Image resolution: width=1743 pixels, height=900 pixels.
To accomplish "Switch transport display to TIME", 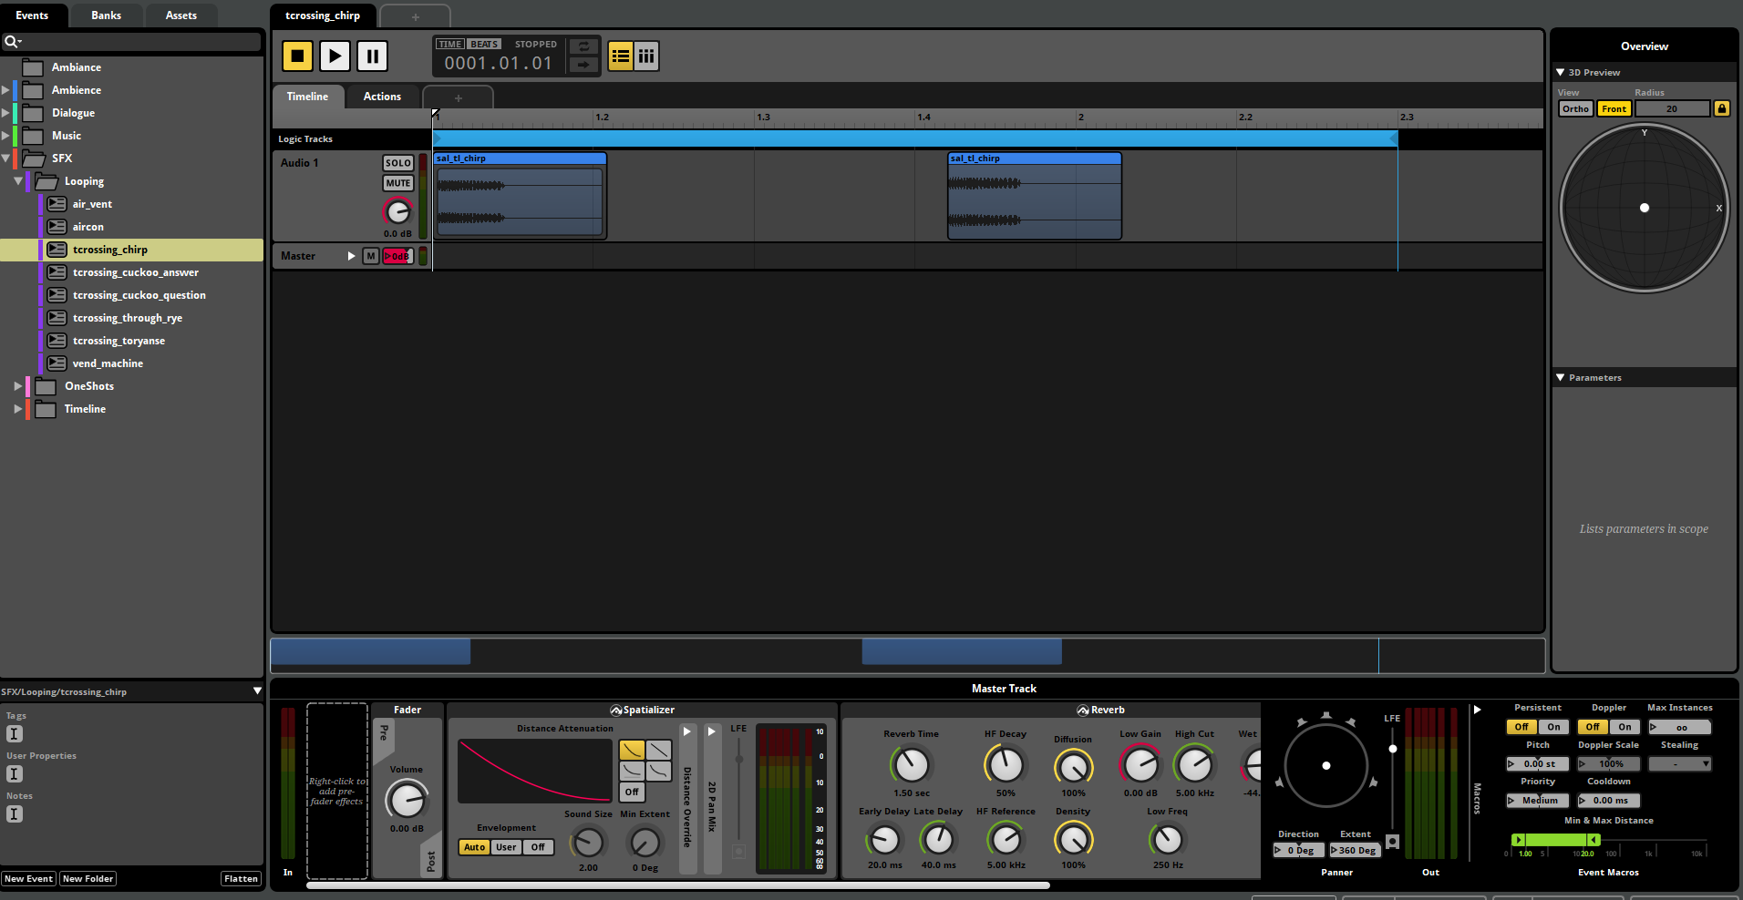I will pos(450,44).
